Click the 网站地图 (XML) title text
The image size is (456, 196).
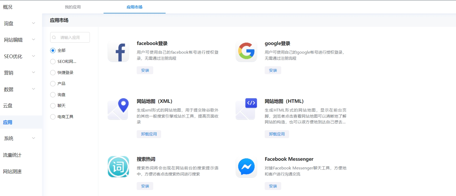click(x=155, y=101)
